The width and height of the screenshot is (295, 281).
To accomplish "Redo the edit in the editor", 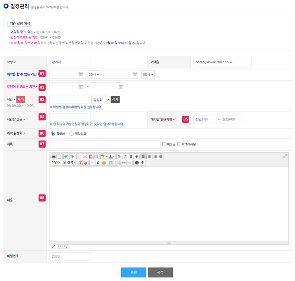I will (x=72, y=156).
